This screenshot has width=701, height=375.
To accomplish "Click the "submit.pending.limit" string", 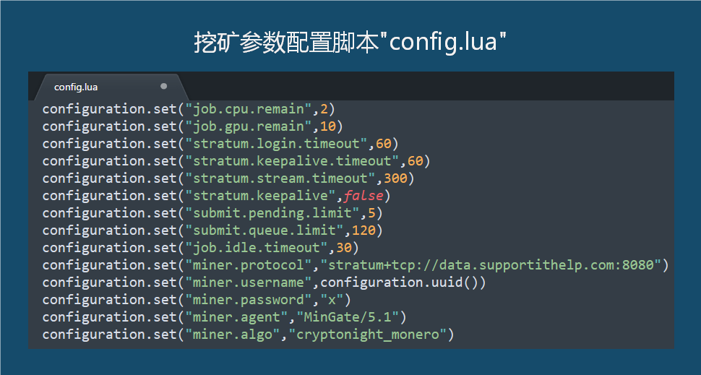I will (272, 213).
